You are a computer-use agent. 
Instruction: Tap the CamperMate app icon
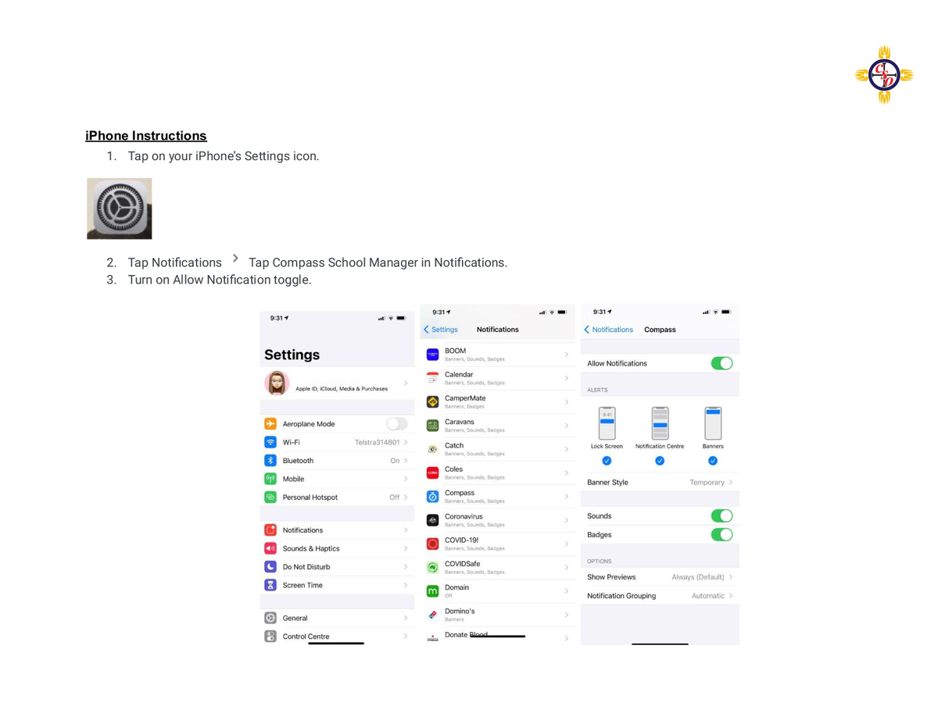[x=432, y=401]
